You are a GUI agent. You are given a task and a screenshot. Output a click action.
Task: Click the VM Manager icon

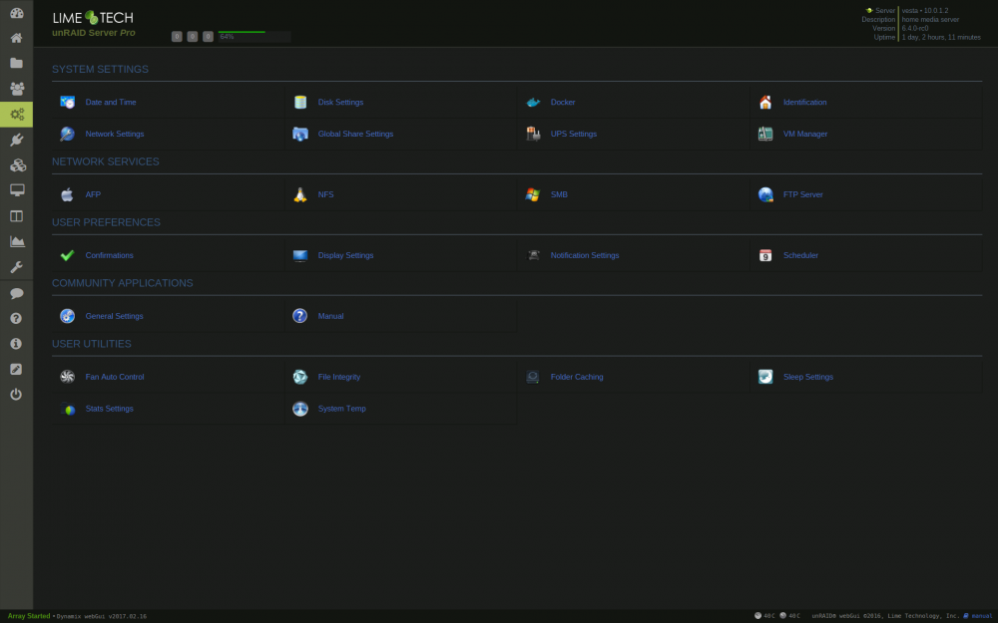point(765,134)
